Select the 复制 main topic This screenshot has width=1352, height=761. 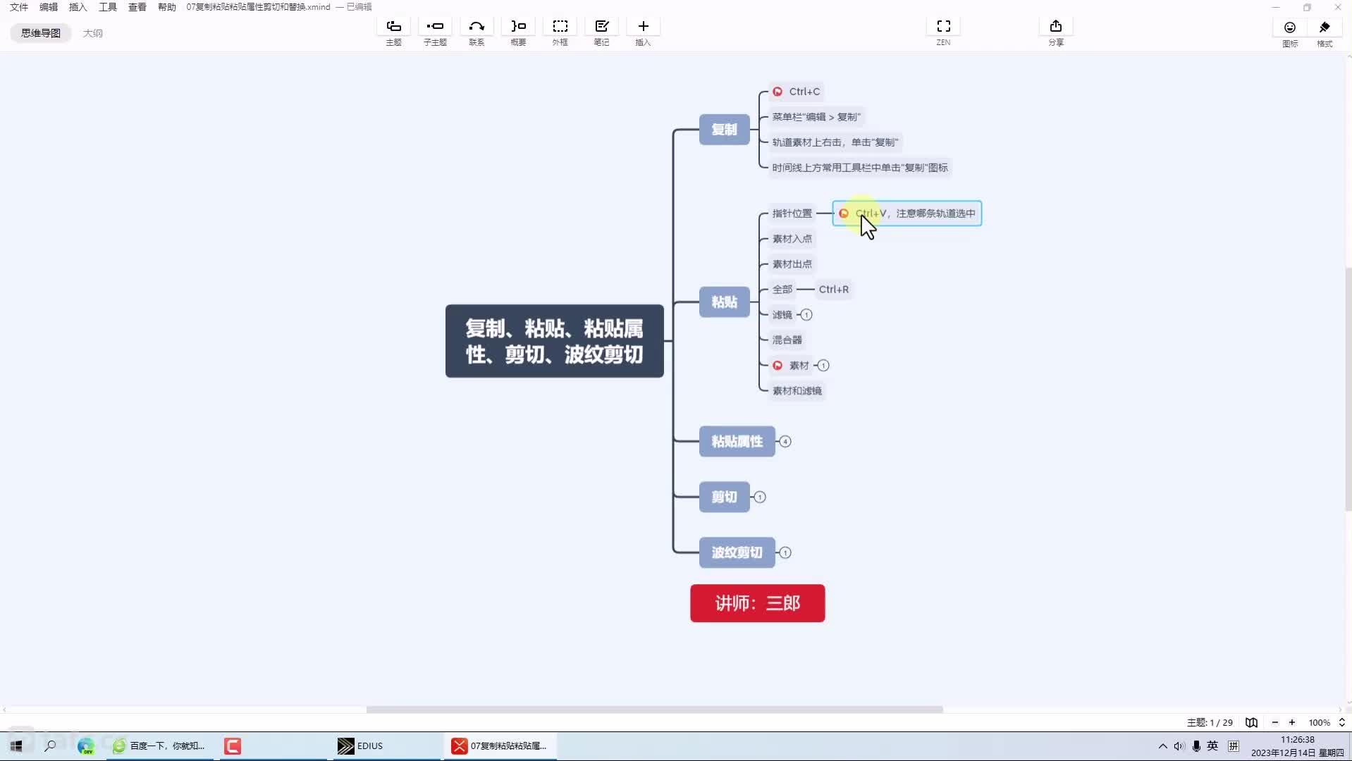point(724,130)
